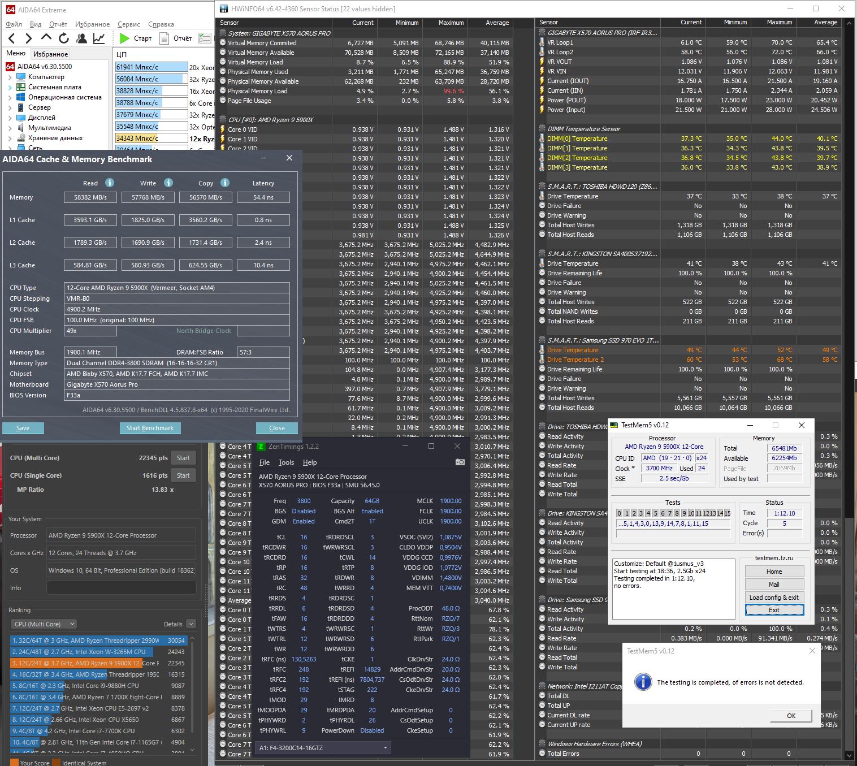Screen dimensions: 857x766
Task: Open the Сервис menu in AIDA64
Action: (x=129, y=24)
